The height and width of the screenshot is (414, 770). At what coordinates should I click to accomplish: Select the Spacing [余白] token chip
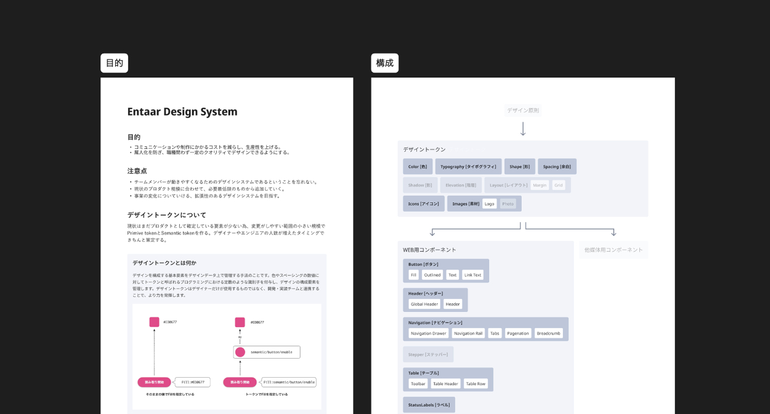coord(557,167)
